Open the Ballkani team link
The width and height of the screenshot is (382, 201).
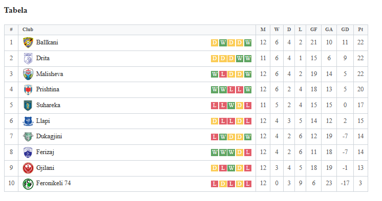[x=47, y=42]
